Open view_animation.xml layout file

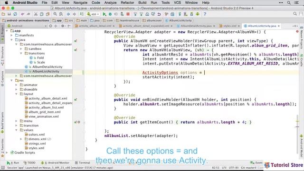pos(44,116)
